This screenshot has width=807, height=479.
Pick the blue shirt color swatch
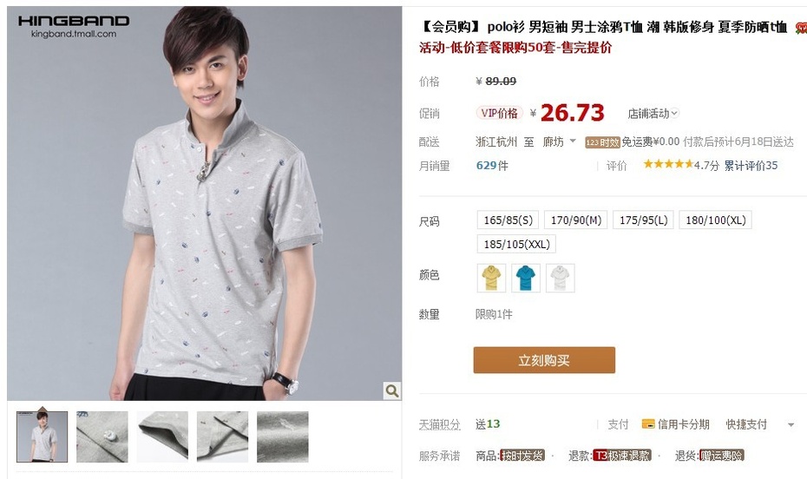tap(526, 278)
